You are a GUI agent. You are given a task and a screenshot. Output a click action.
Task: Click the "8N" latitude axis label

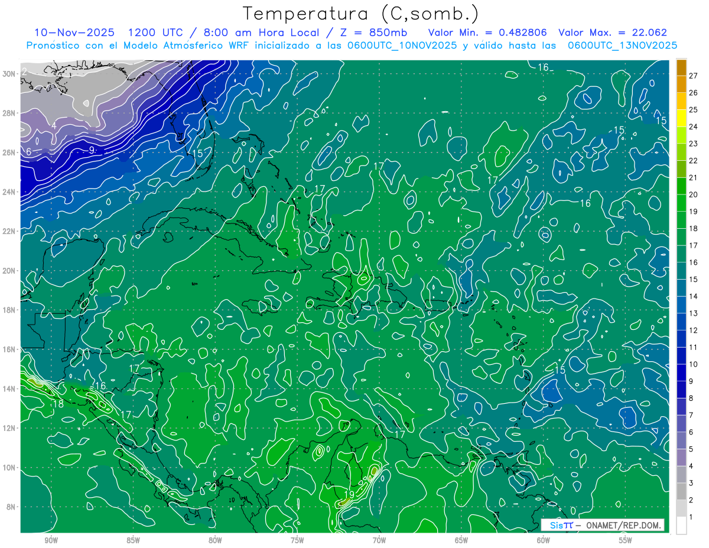[11, 507]
